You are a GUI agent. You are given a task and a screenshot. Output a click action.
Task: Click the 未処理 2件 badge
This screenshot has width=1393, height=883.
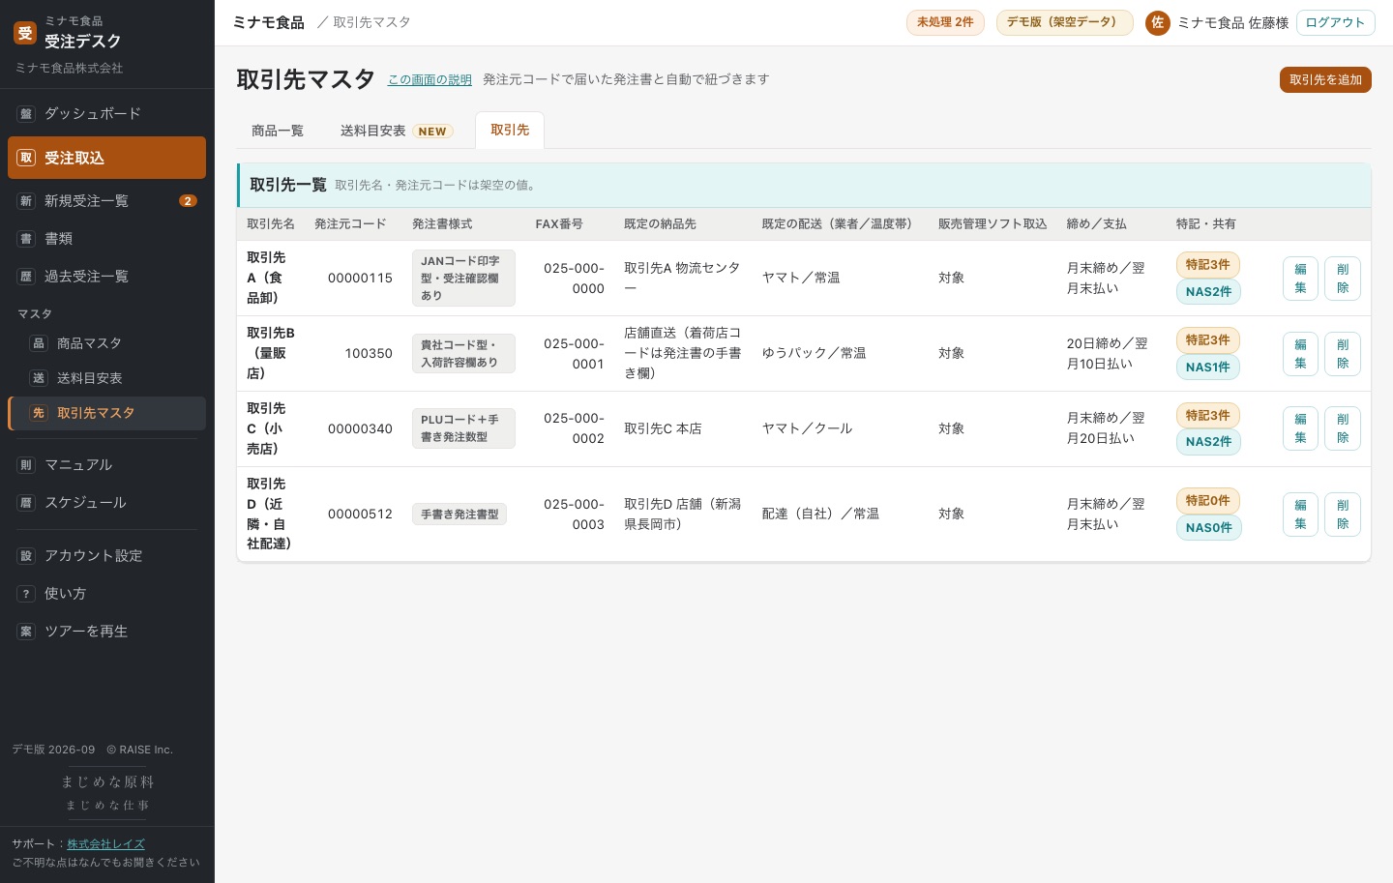(945, 22)
